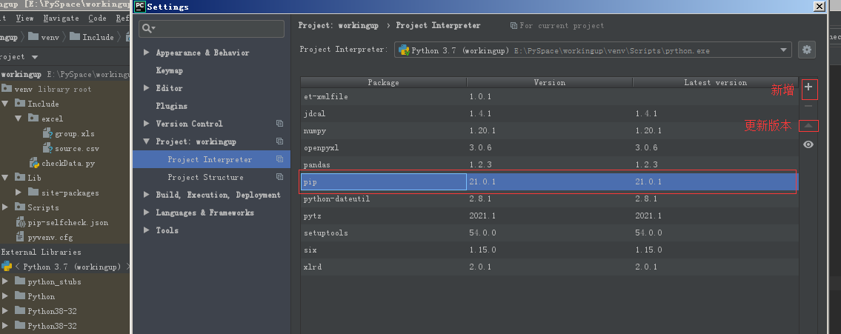Open the interpreter gear settings
Image resolution: width=841 pixels, height=334 pixels.
[x=807, y=50]
